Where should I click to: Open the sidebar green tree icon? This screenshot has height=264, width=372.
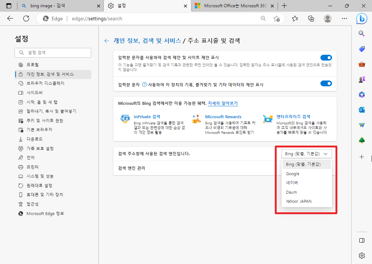coord(361,140)
